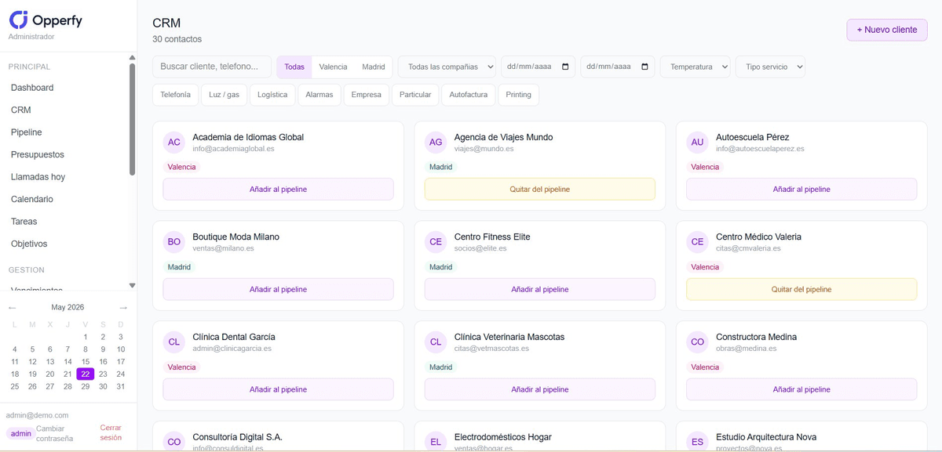Select the Valencia city tab

click(333, 67)
